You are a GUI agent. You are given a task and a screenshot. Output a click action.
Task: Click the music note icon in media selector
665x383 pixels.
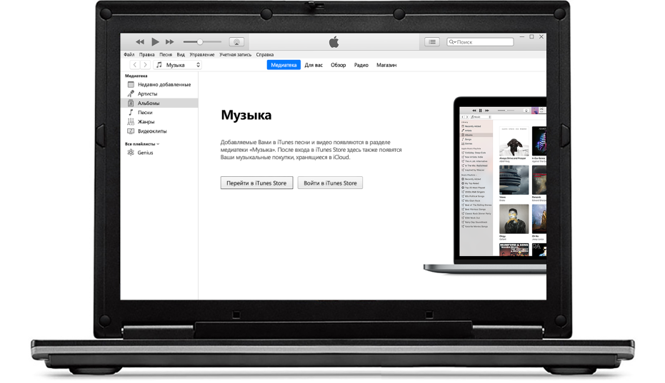pos(159,65)
